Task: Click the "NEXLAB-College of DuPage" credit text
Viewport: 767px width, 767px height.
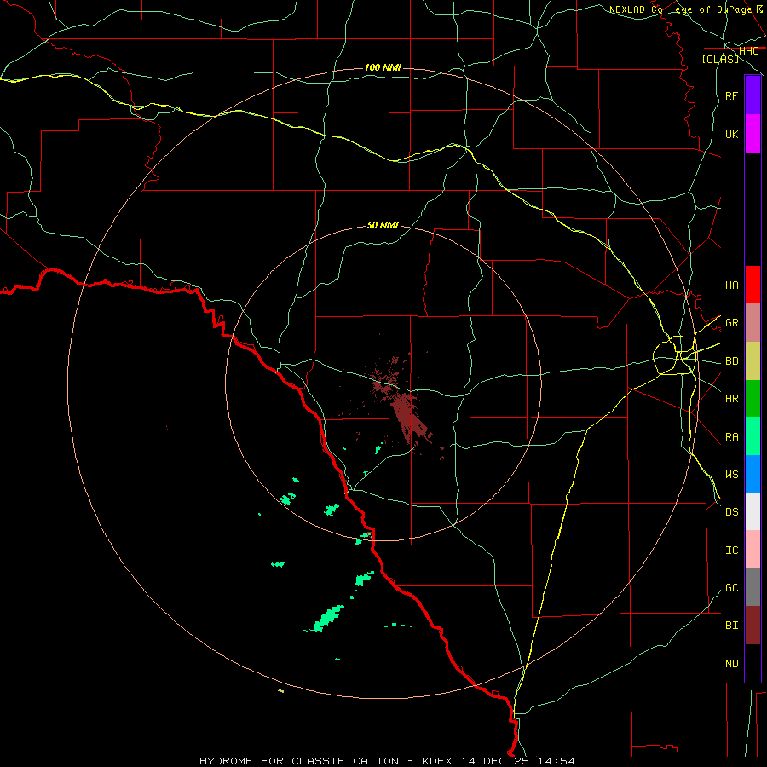Action: click(x=681, y=9)
